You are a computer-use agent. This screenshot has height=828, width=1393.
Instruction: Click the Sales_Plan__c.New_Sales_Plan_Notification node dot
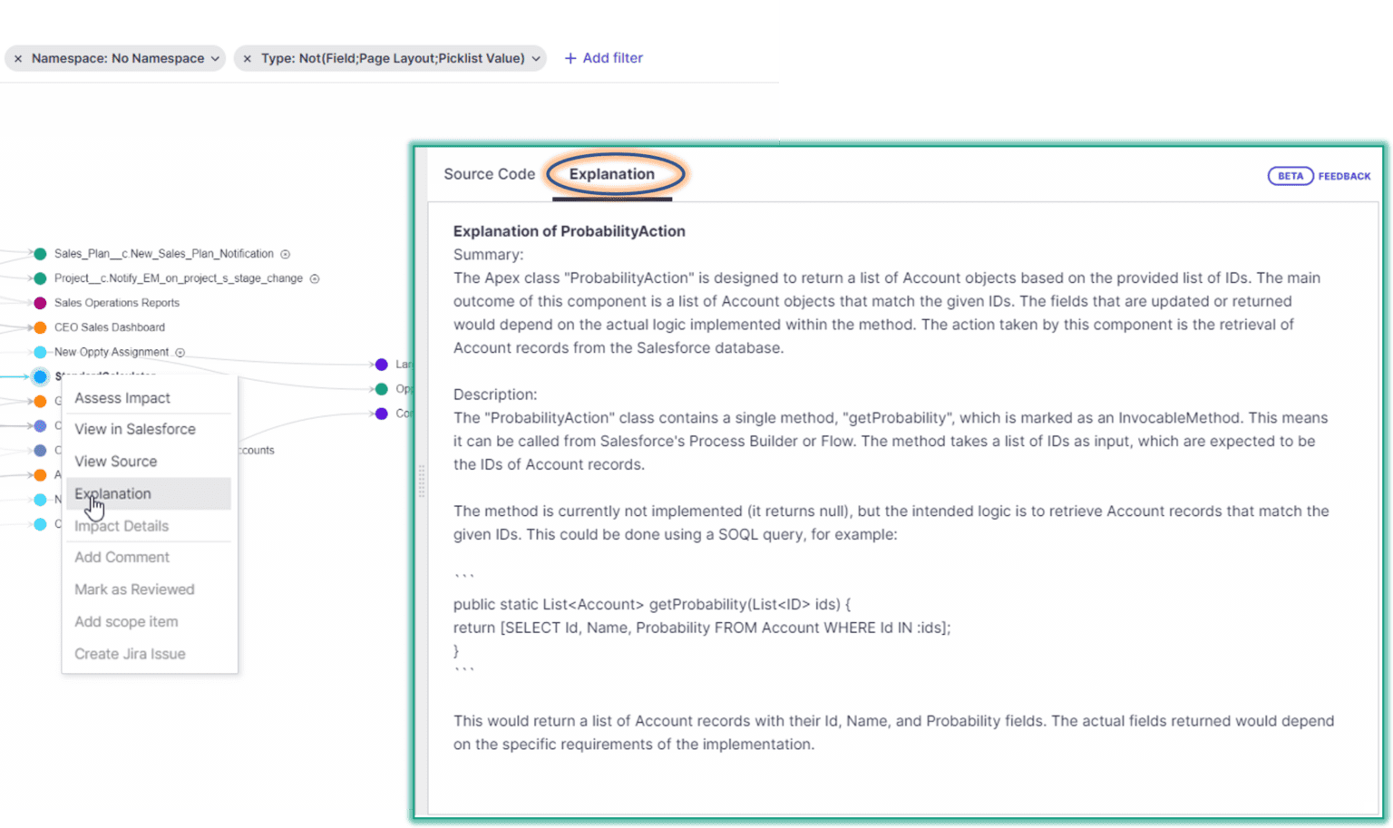point(40,254)
